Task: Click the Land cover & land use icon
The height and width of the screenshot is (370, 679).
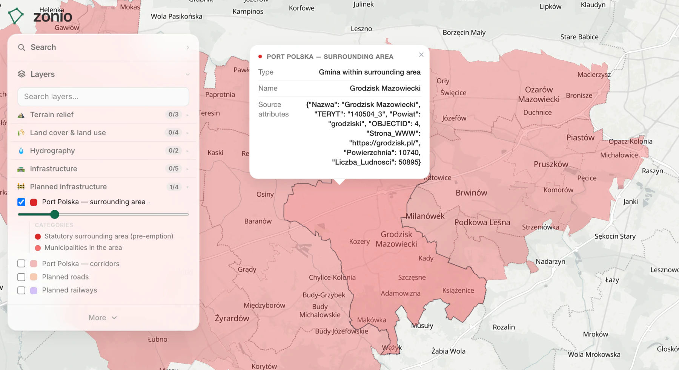Action: pos(21,133)
